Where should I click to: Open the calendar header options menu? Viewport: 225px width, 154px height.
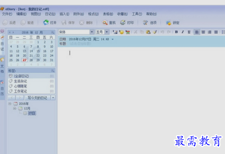(x=53, y=33)
